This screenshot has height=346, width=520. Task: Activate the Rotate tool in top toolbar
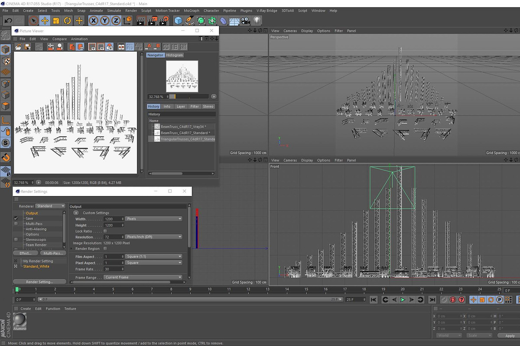coord(67,20)
